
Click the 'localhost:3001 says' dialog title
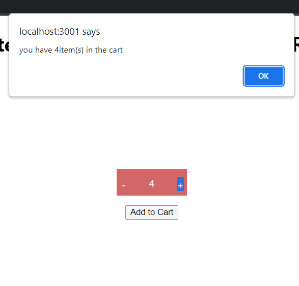(60, 32)
